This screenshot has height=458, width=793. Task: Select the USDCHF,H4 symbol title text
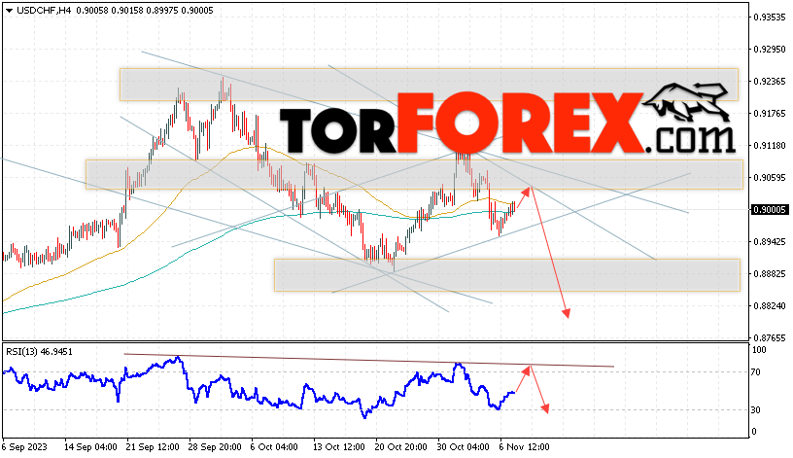[x=44, y=10]
